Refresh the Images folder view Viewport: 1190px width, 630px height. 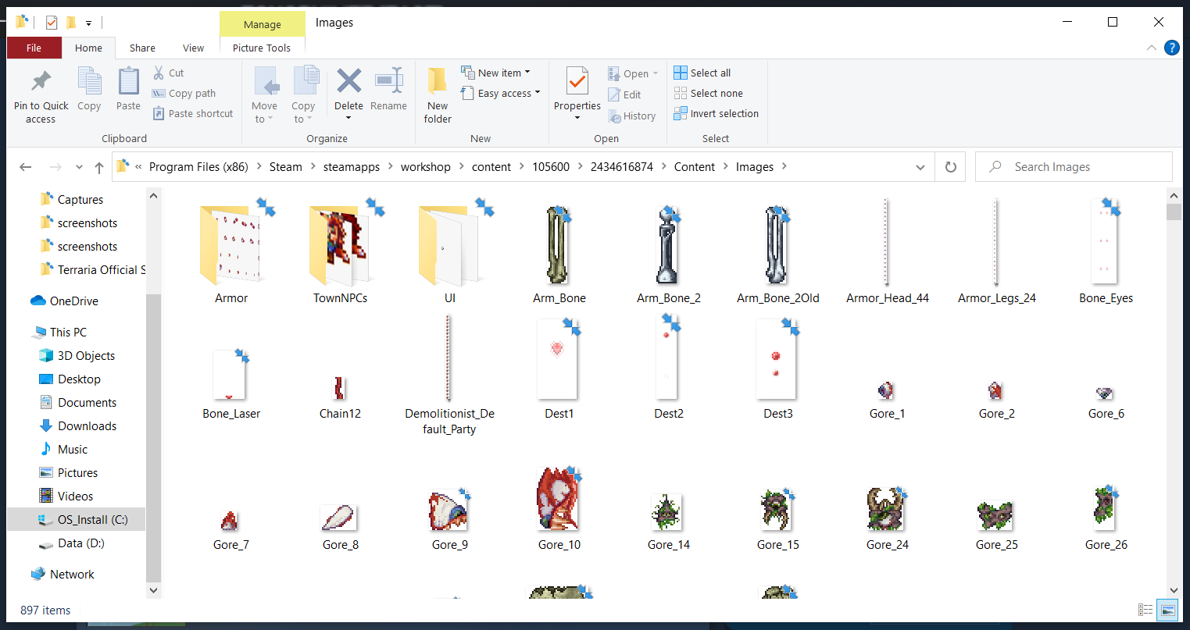click(951, 167)
